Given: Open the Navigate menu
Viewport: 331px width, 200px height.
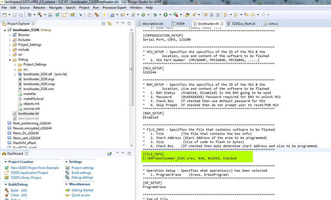Looking at the screenshot, I should point(56,8).
